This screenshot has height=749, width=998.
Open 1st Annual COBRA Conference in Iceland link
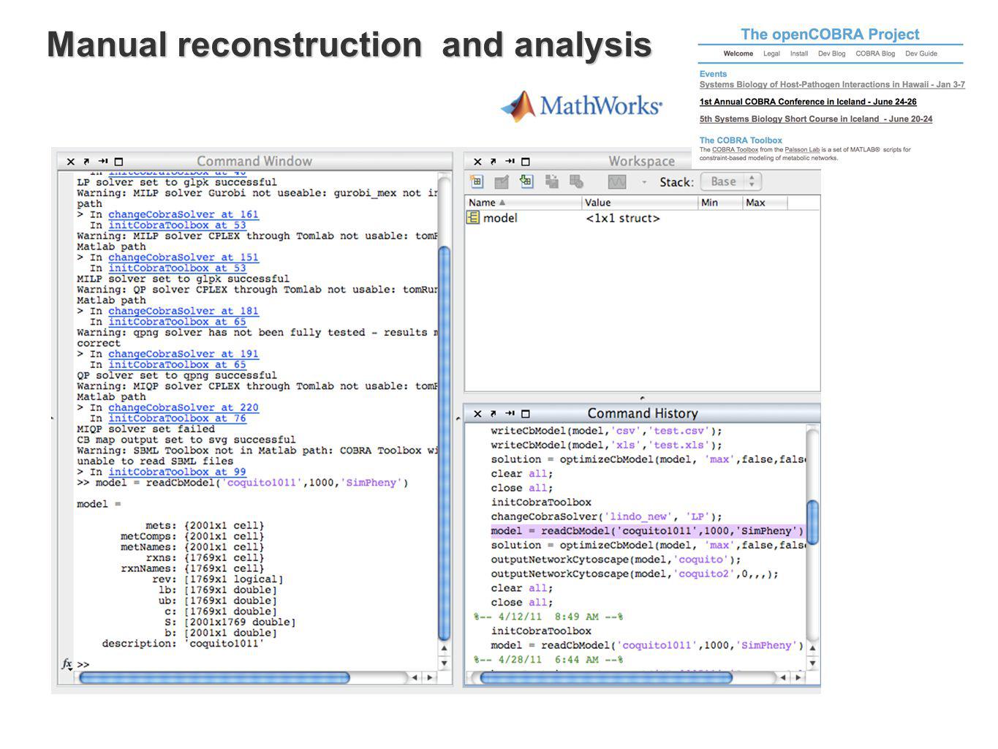tap(808, 102)
